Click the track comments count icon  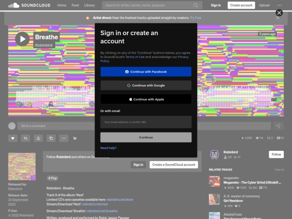coord(278,138)
